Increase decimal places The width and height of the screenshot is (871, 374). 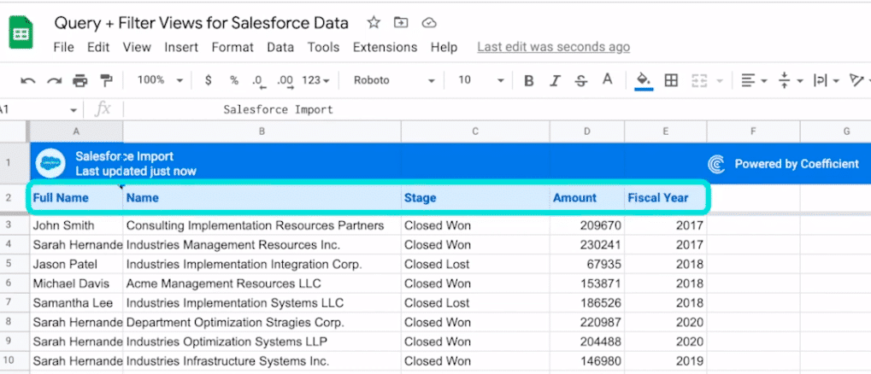285,81
